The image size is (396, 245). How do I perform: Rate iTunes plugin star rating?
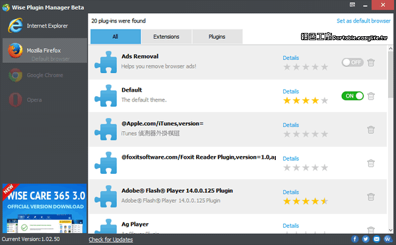click(306, 134)
